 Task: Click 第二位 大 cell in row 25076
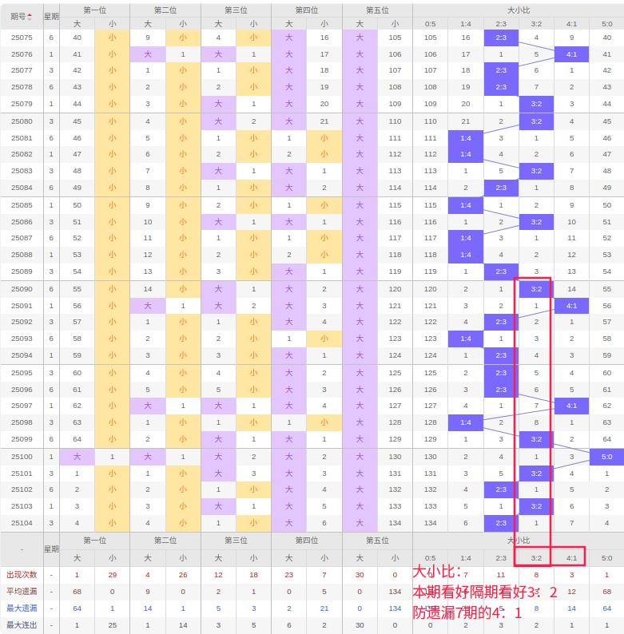coord(148,54)
